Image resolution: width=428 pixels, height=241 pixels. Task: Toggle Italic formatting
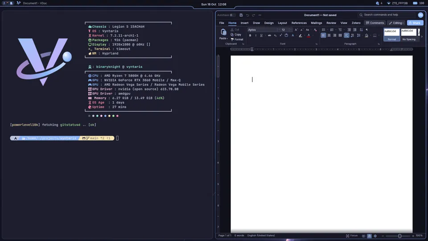click(256, 36)
